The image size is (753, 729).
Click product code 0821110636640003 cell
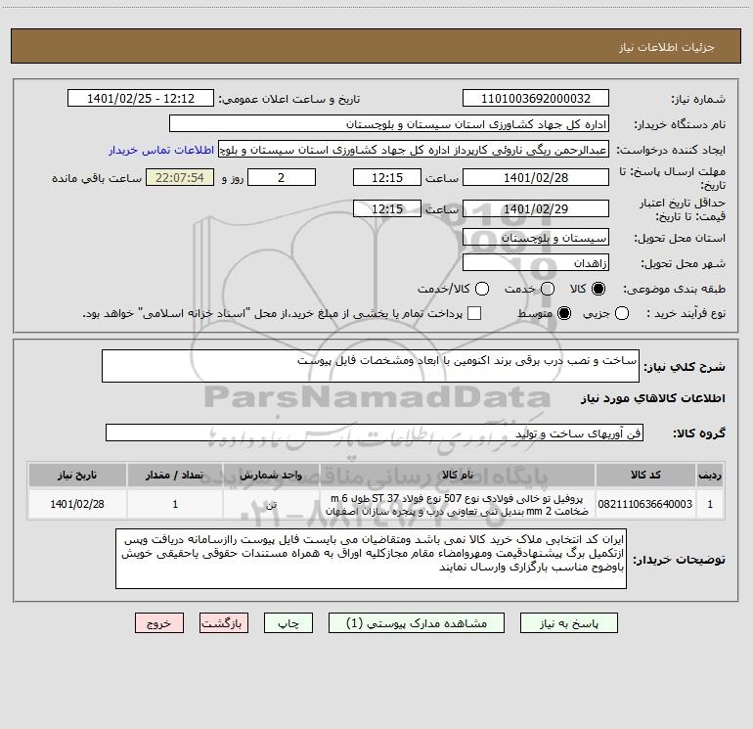click(645, 504)
